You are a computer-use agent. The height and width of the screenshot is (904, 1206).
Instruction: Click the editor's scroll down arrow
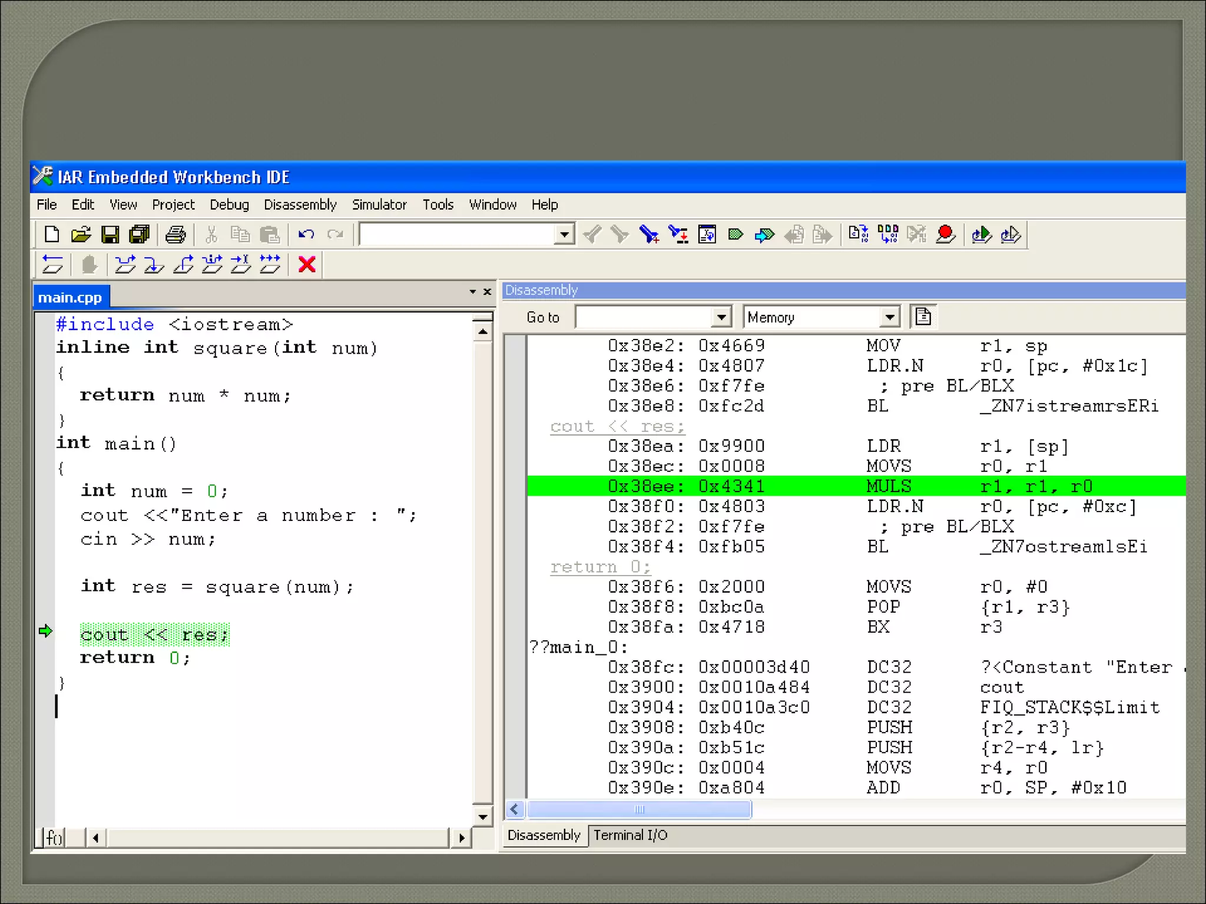(x=483, y=816)
